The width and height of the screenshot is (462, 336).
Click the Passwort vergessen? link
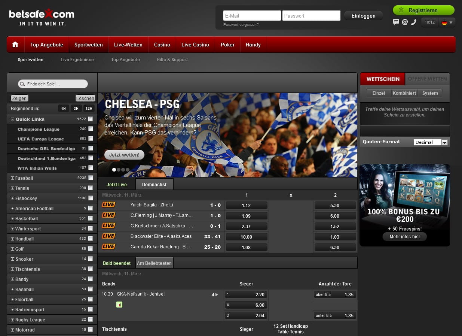(241, 25)
